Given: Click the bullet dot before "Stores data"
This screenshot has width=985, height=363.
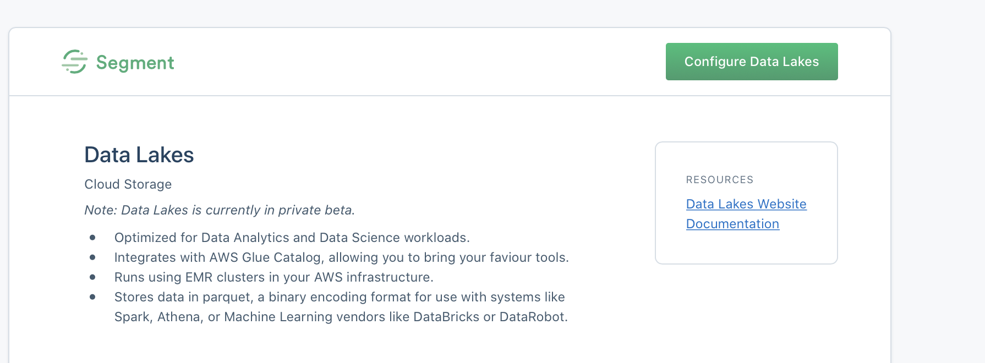Looking at the screenshot, I should coord(92,297).
